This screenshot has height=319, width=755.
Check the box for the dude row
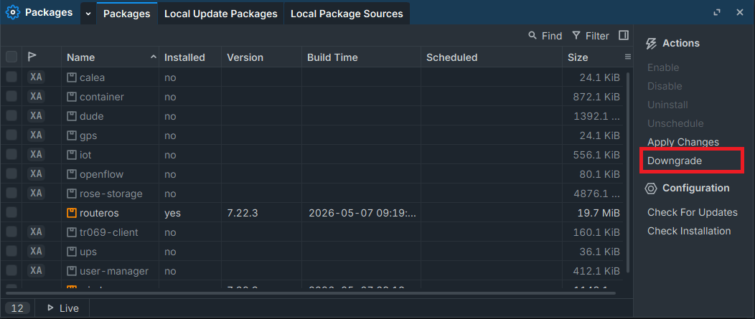point(11,116)
